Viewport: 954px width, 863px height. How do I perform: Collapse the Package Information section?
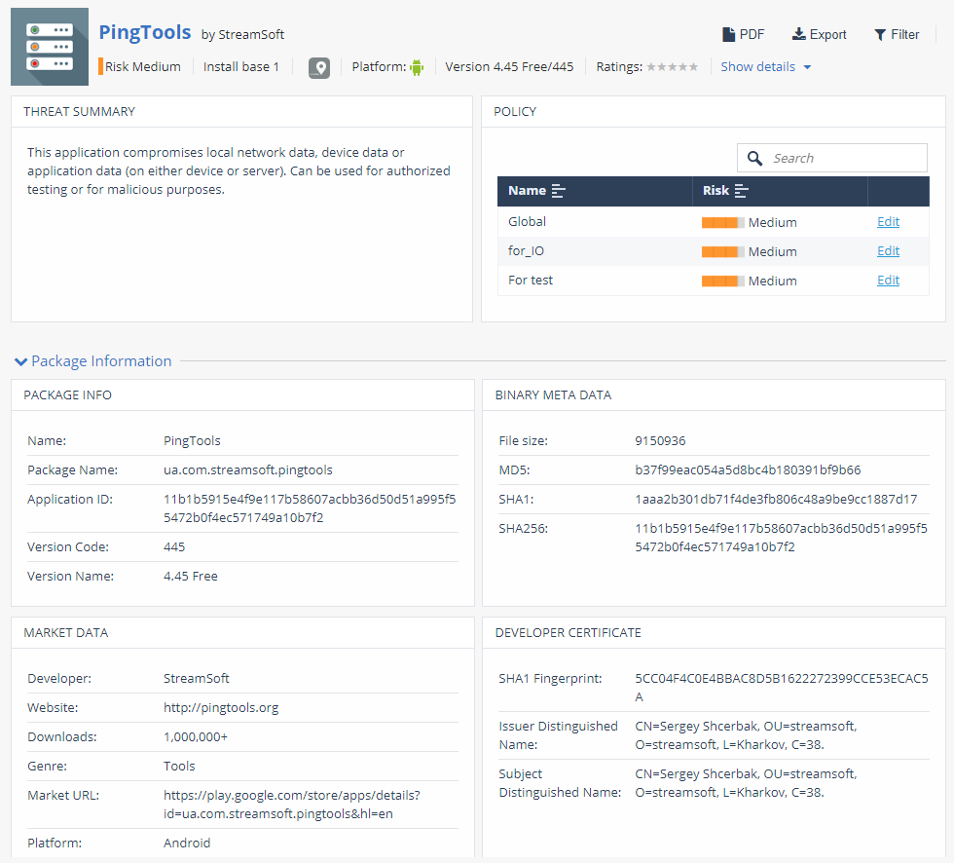20,361
